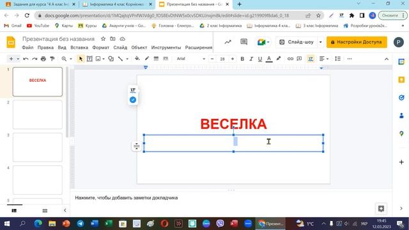Select slide 2 thumbnail

[38, 114]
